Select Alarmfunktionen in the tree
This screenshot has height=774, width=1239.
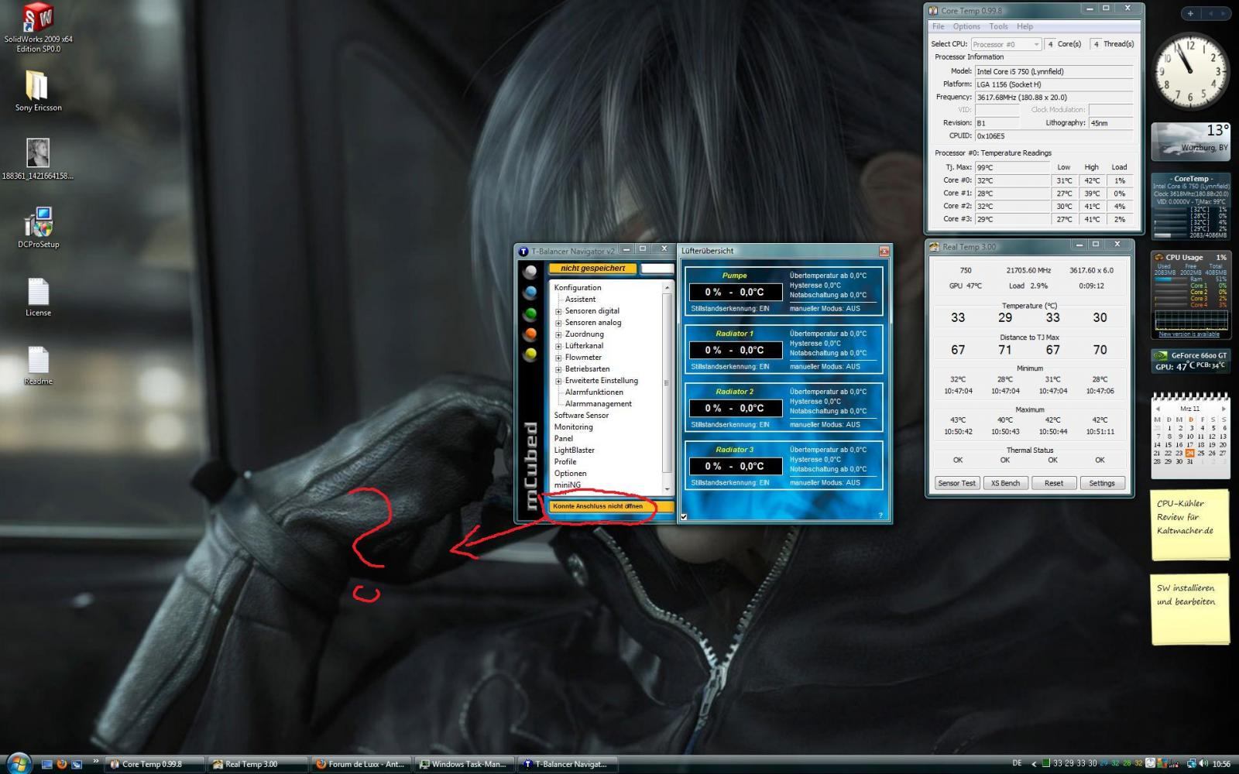594,392
